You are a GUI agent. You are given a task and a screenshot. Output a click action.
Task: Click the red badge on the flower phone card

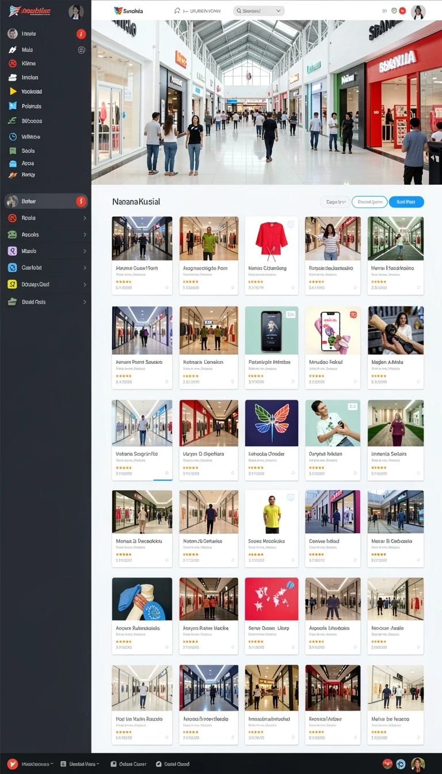tap(353, 314)
